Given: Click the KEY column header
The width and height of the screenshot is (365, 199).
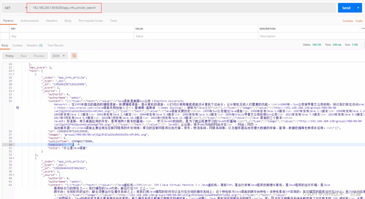Looking at the screenshot, I should coord(14,29).
